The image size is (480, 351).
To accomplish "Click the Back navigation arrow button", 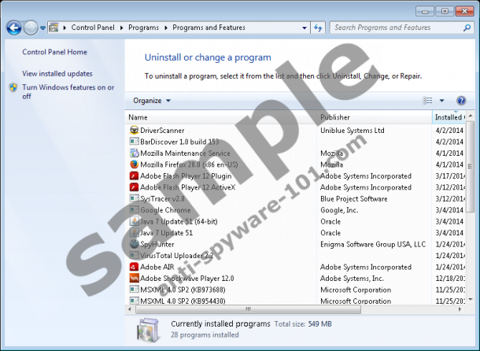I will pyautogui.click(x=13, y=28).
